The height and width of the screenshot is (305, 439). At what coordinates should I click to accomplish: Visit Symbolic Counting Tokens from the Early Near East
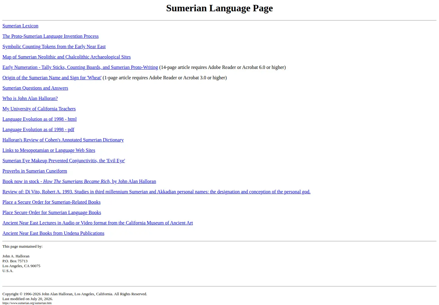54,47
